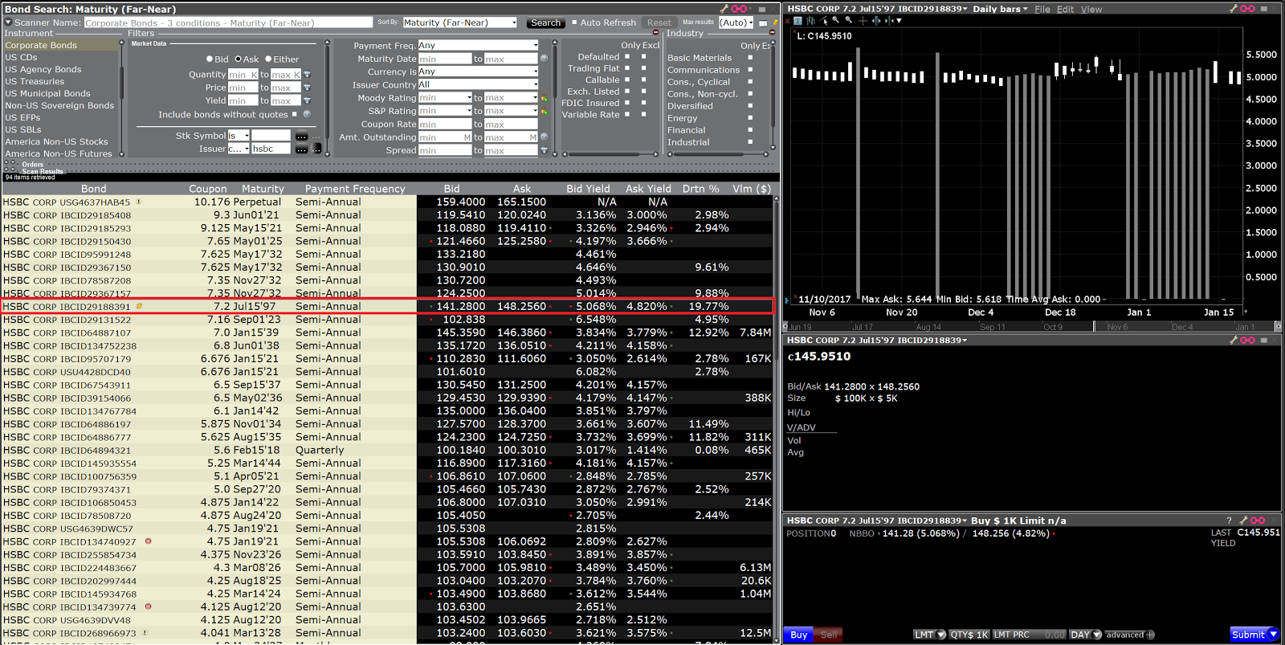Viewport: 1285px width, 645px height.
Task: Click the question mark help icon in order panel
Action: (1229, 520)
